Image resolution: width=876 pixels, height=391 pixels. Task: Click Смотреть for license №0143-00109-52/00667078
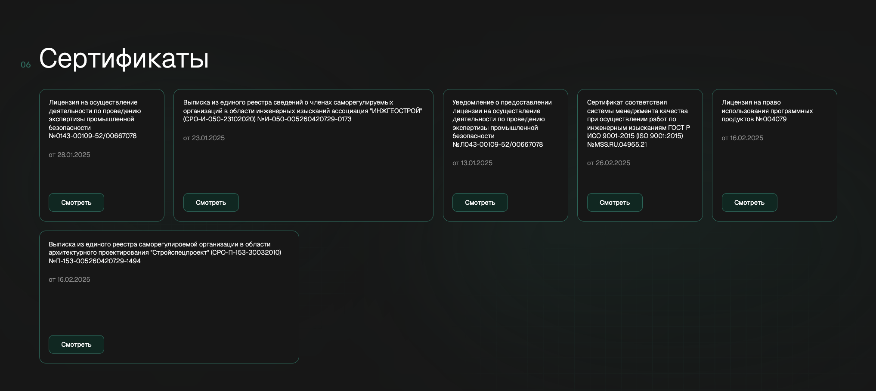click(76, 203)
